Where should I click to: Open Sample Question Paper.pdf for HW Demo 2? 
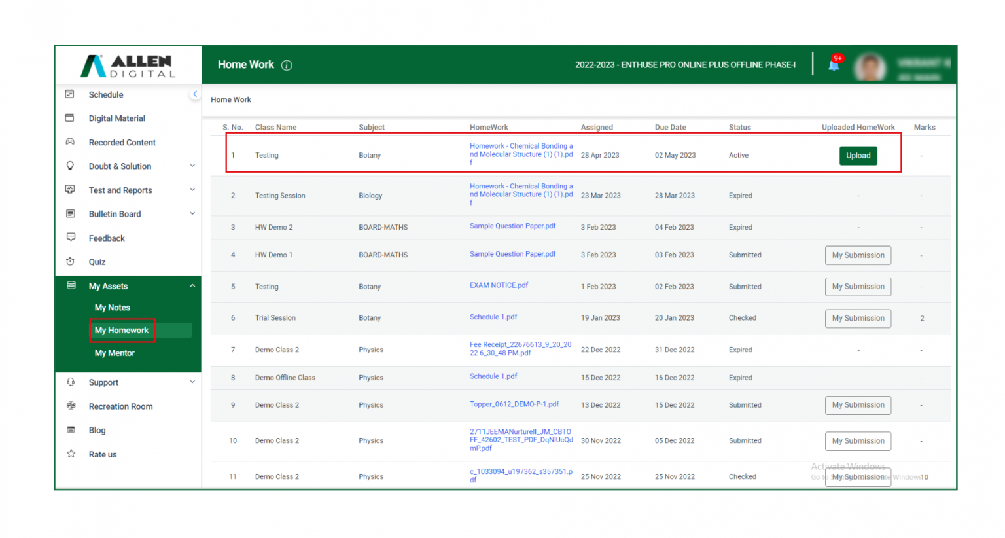(512, 226)
